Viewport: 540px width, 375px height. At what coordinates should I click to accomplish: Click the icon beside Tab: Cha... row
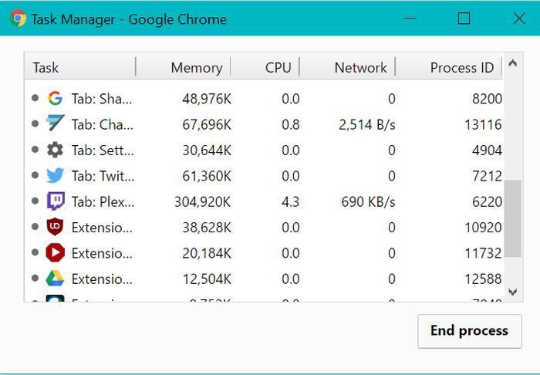[55, 123]
